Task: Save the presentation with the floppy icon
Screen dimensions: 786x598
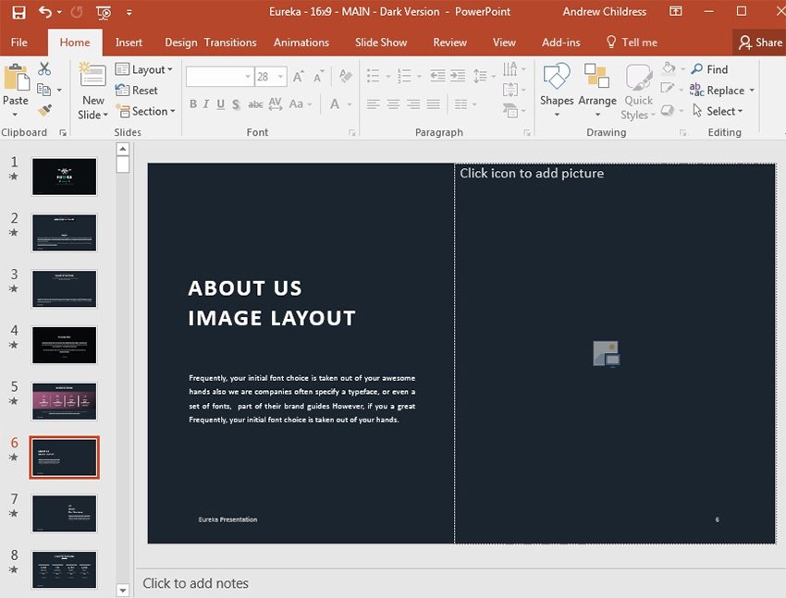Action: pyautogui.click(x=18, y=12)
